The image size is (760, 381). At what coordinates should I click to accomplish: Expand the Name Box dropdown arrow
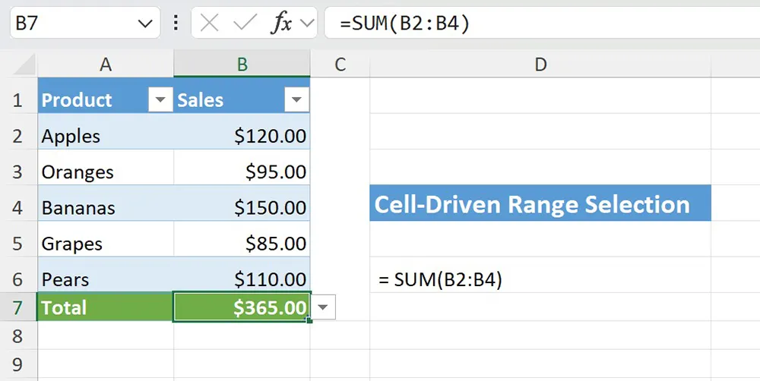(x=144, y=24)
